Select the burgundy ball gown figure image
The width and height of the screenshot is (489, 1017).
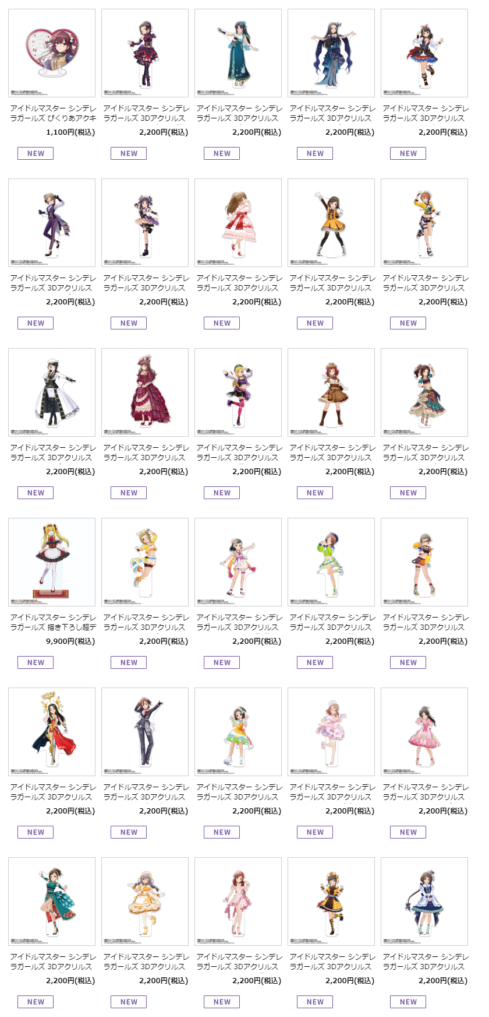(x=145, y=392)
